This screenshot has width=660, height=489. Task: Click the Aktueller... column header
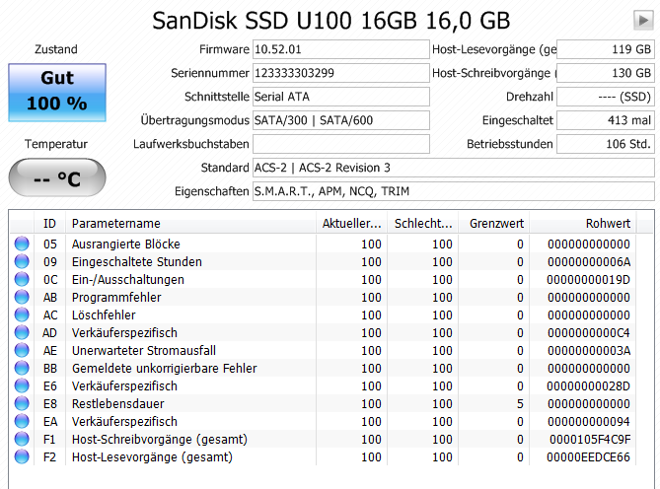coord(352,223)
